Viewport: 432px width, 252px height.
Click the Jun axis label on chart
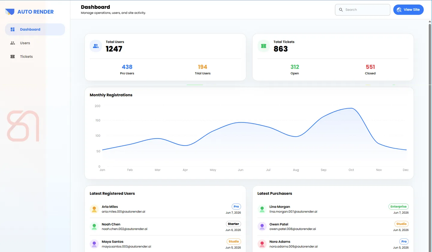pos(241,170)
